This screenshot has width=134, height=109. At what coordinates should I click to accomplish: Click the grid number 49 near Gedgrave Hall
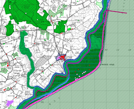(x=42, y=68)
